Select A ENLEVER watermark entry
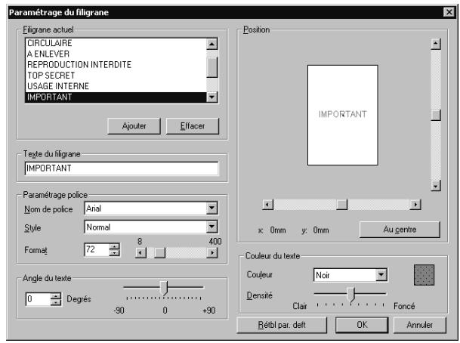 click(x=116, y=54)
